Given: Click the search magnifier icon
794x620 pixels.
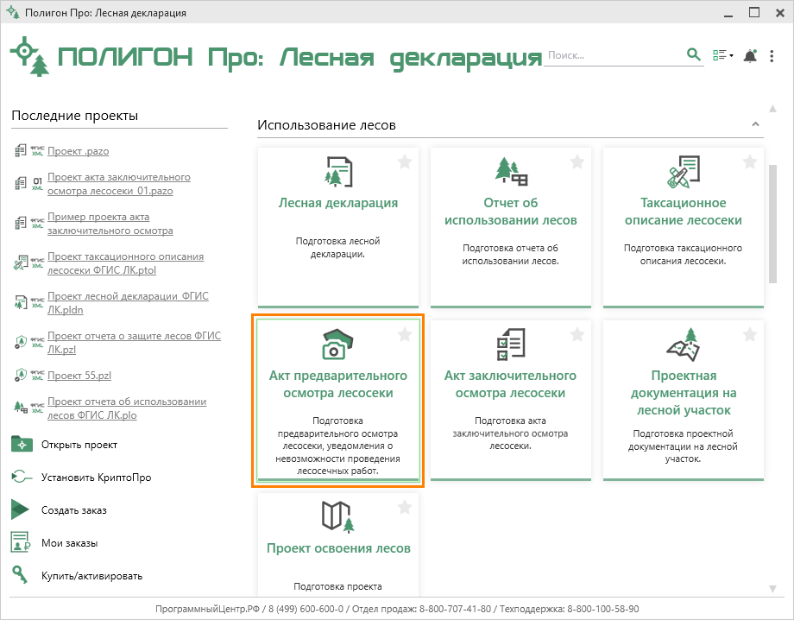Looking at the screenshot, I should pos(693,54).
